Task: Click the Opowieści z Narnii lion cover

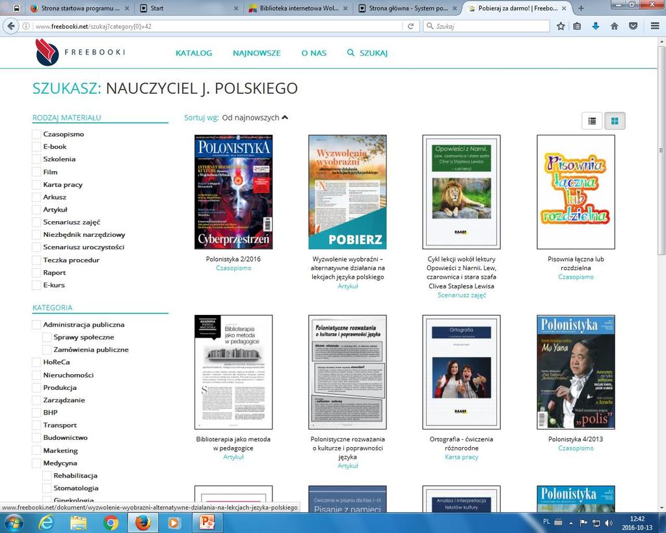Action: click(x=461, y=192)
